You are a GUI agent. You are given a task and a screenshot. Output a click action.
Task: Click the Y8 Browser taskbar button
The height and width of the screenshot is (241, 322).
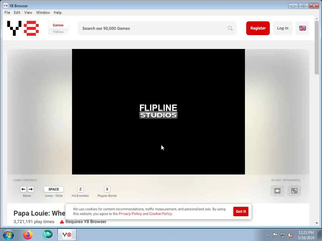pos(67,235)
